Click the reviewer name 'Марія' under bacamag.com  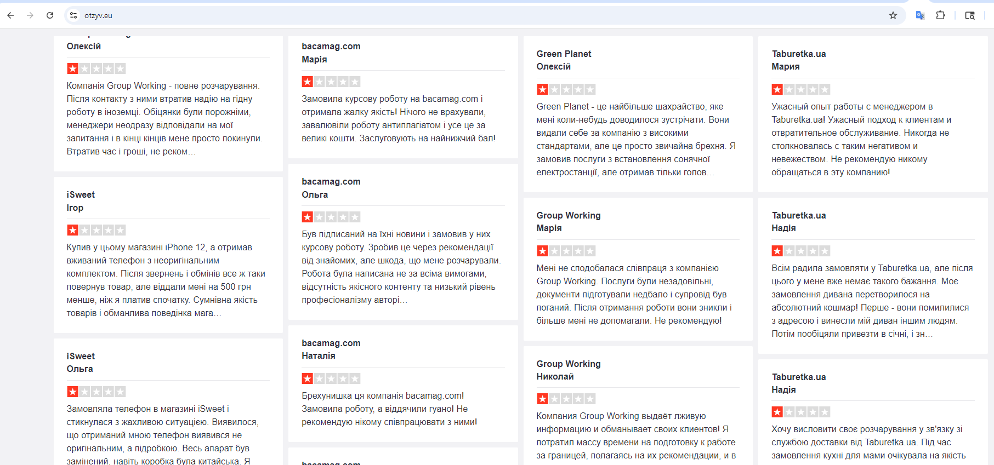[x=314, y=60]
